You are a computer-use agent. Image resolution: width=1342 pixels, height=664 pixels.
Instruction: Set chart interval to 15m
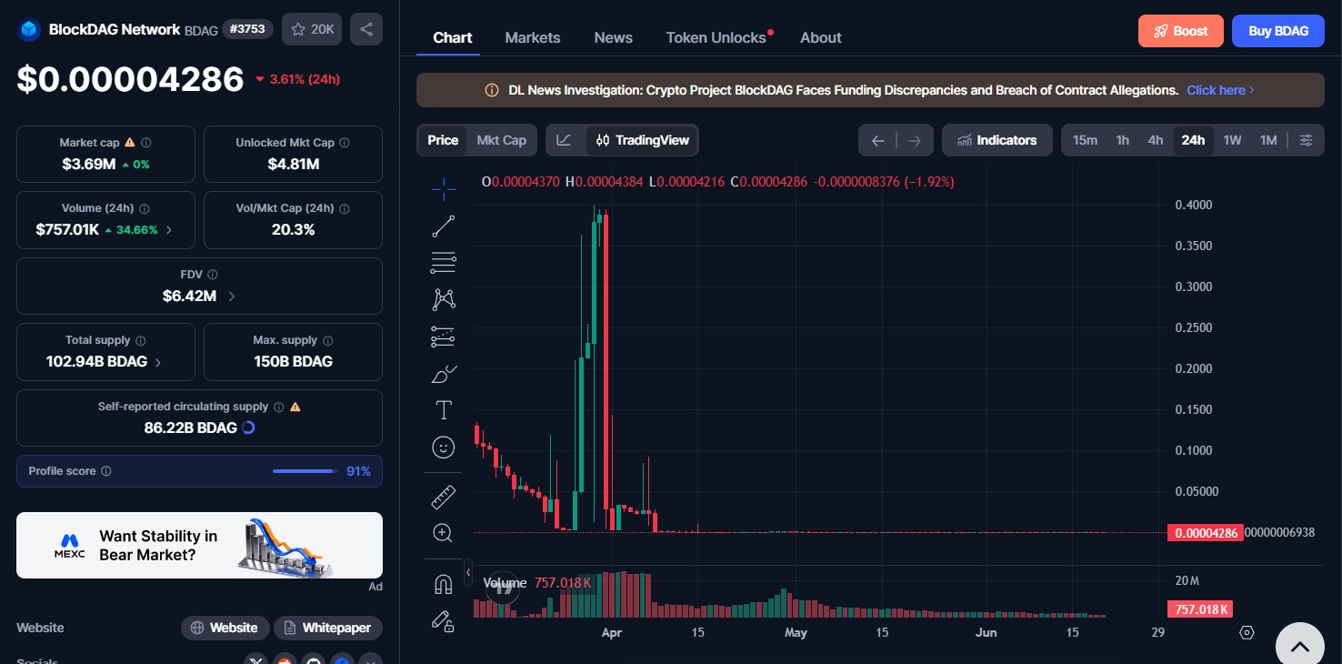pos(1085,140)
